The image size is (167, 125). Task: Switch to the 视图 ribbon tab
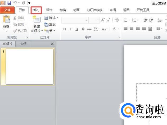click(x=126, y=10)
